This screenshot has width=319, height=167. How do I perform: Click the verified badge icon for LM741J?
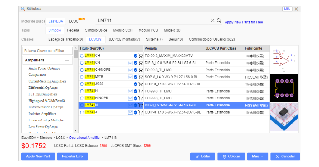(x=135, y=112)
